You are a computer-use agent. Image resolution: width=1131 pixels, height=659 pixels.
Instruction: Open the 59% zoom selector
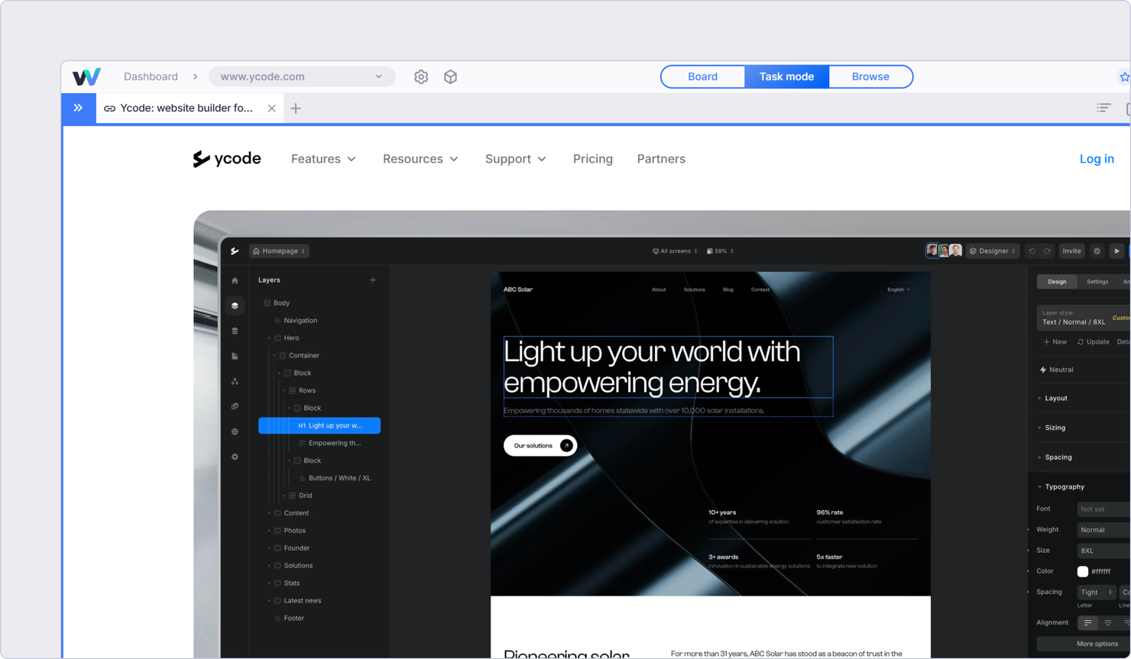click(720, 250)
